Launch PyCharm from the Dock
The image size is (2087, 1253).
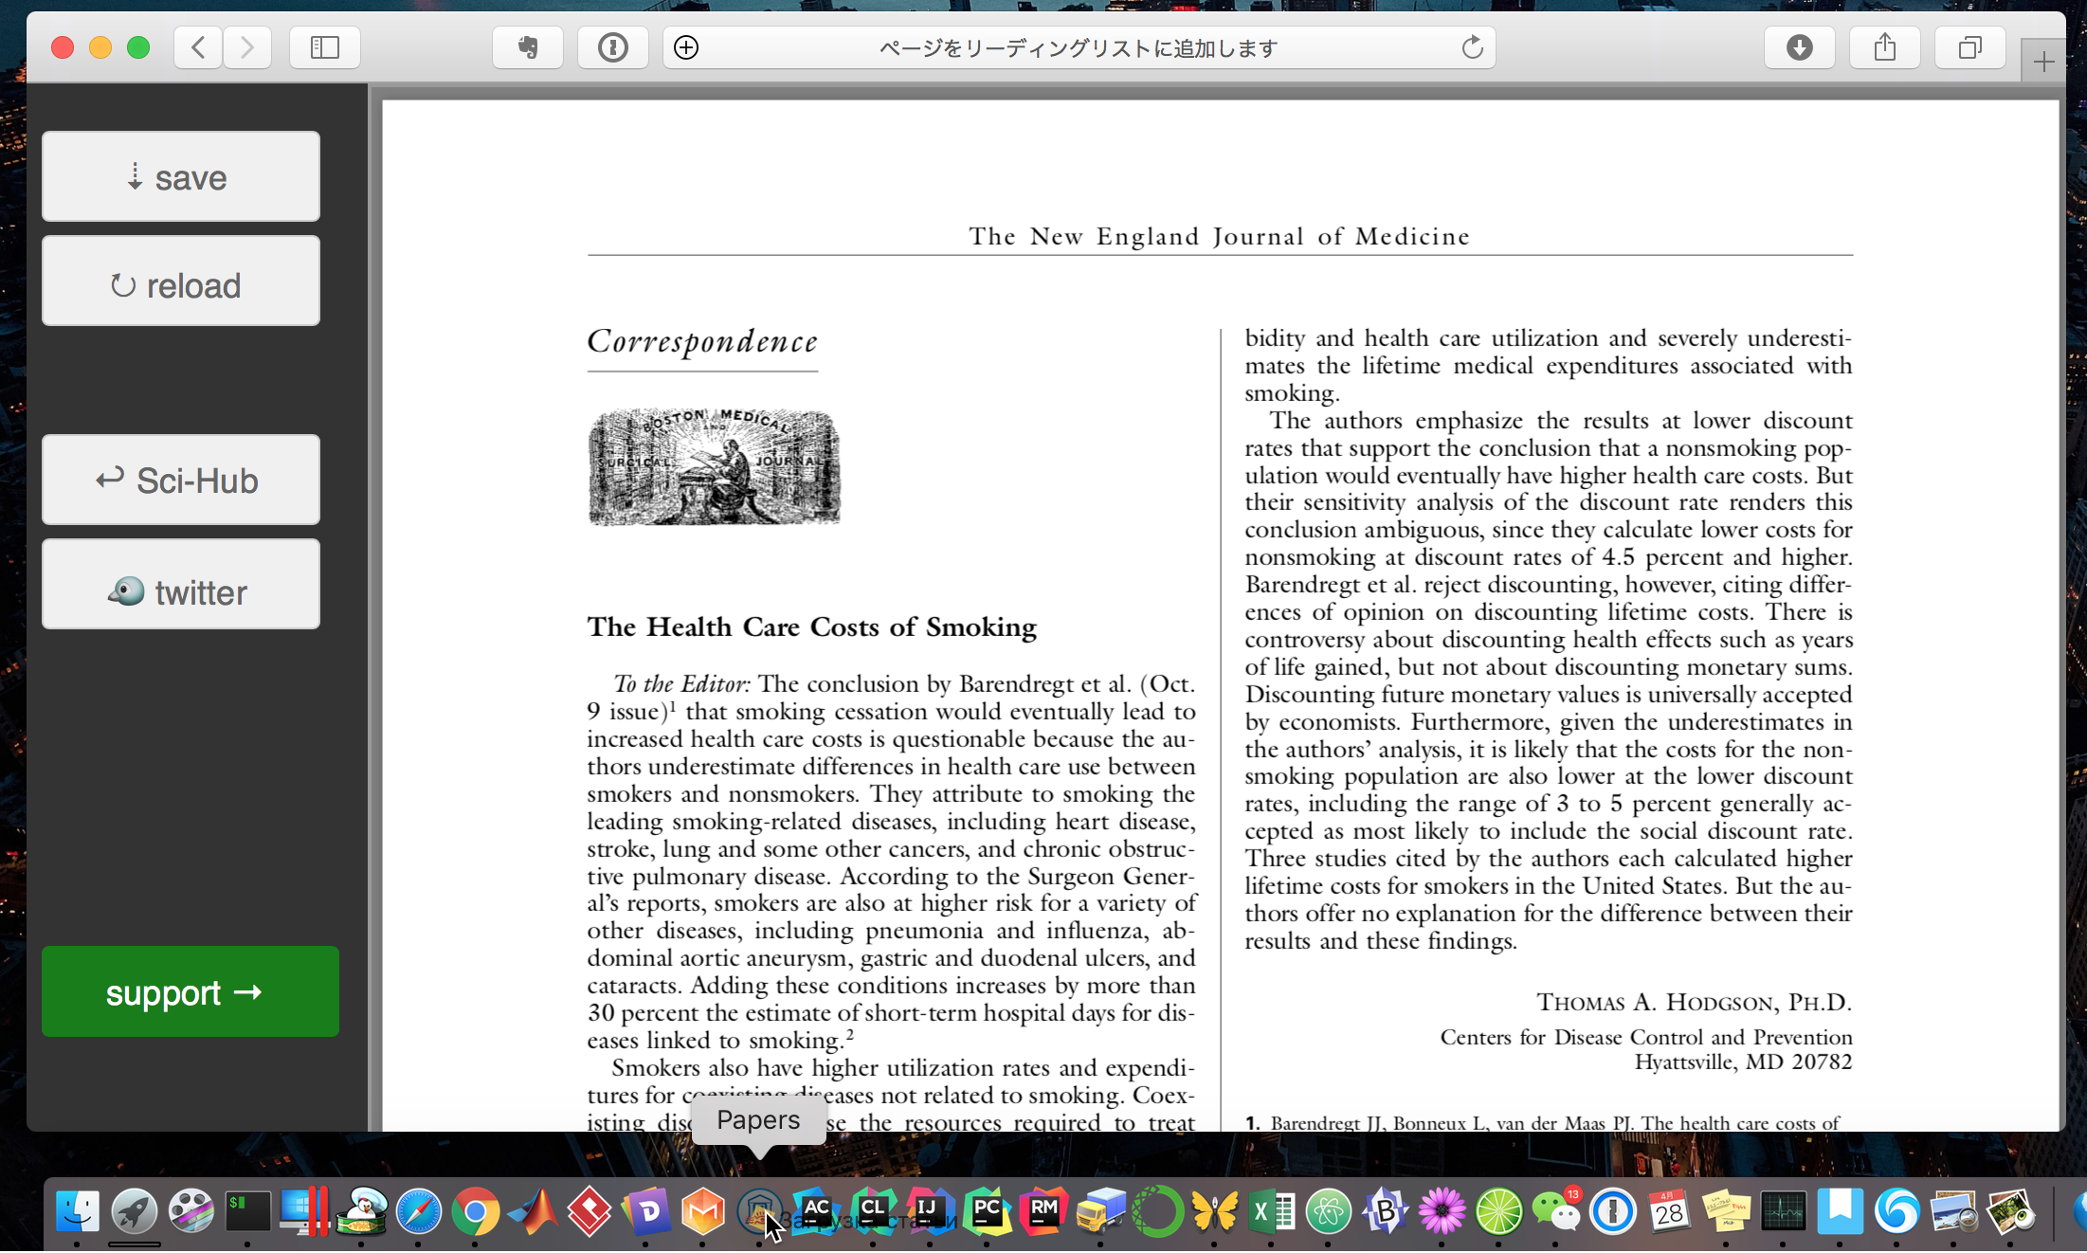(x=987, y=1211)
